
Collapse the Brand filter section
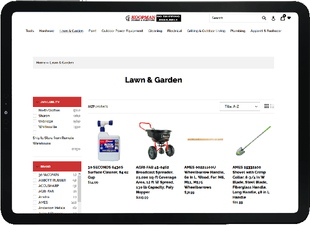(x=57, y=166)
